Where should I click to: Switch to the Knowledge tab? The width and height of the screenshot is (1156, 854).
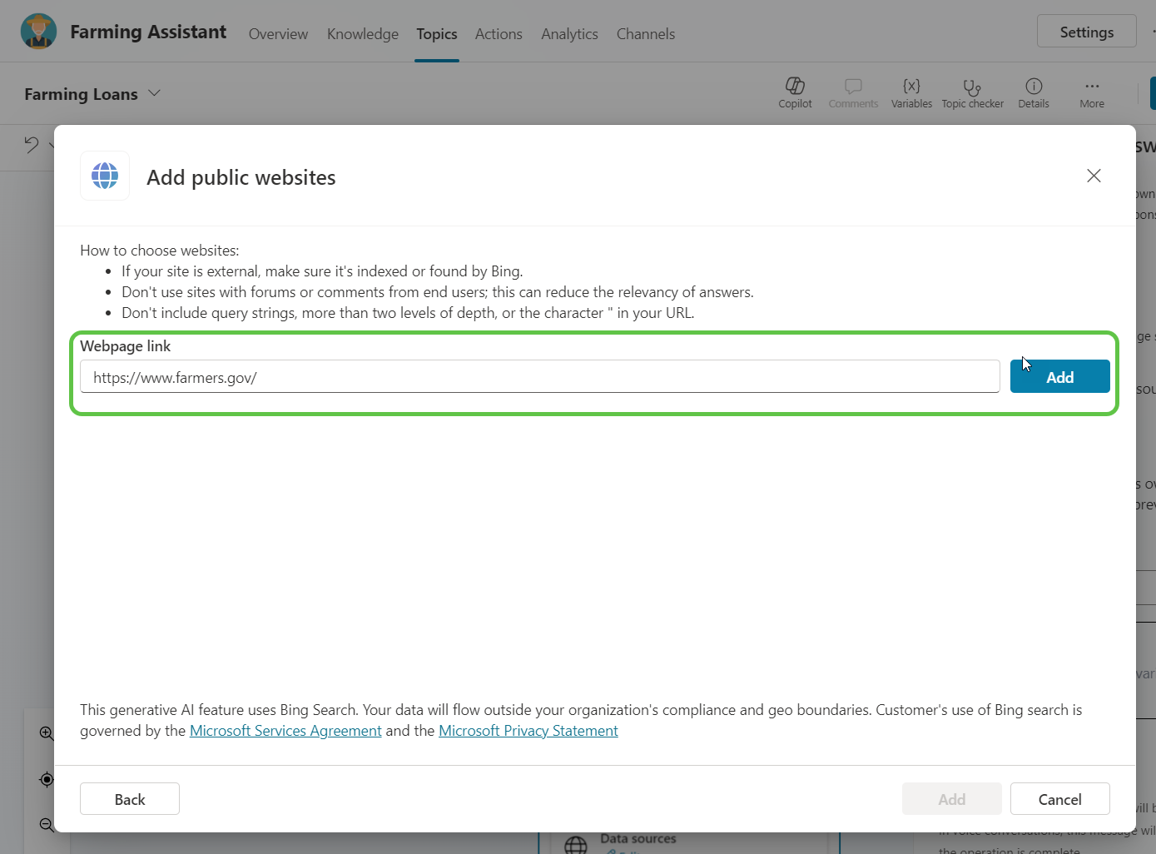point(362,34)
